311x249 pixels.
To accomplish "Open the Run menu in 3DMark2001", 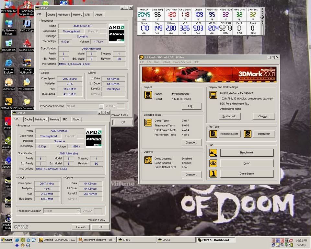I will click(x=156, y=62).
